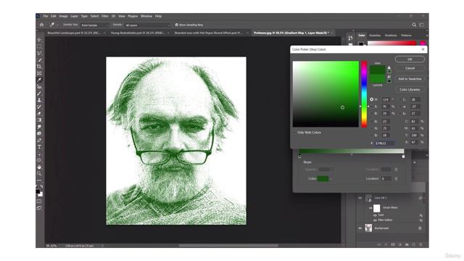The image size is (464, 261).
Task: Toggle the Show Sampling Ring checkbox
Action: coord(177,25)
